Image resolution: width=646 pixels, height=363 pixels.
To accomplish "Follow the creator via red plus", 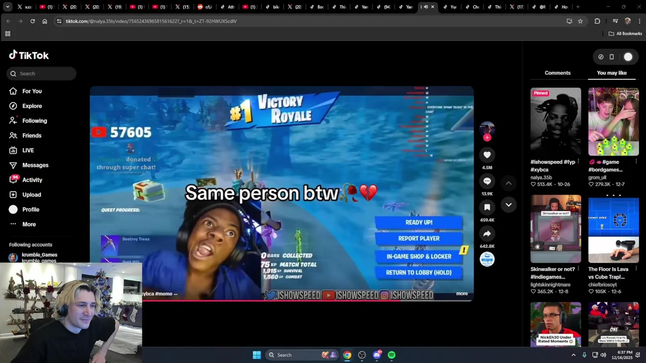I will point(487,137).
